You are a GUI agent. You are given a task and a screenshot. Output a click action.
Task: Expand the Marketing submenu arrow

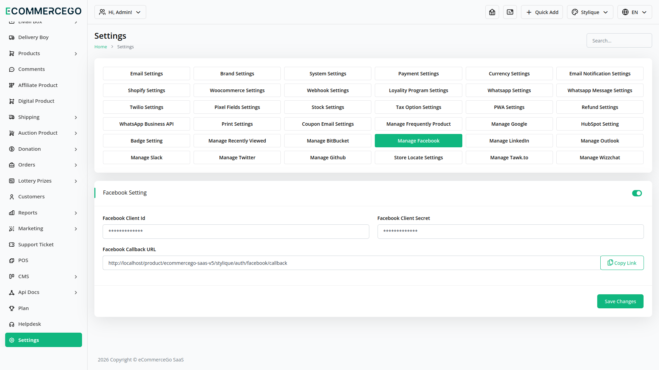pyautogui.click(x=76, y=229)
